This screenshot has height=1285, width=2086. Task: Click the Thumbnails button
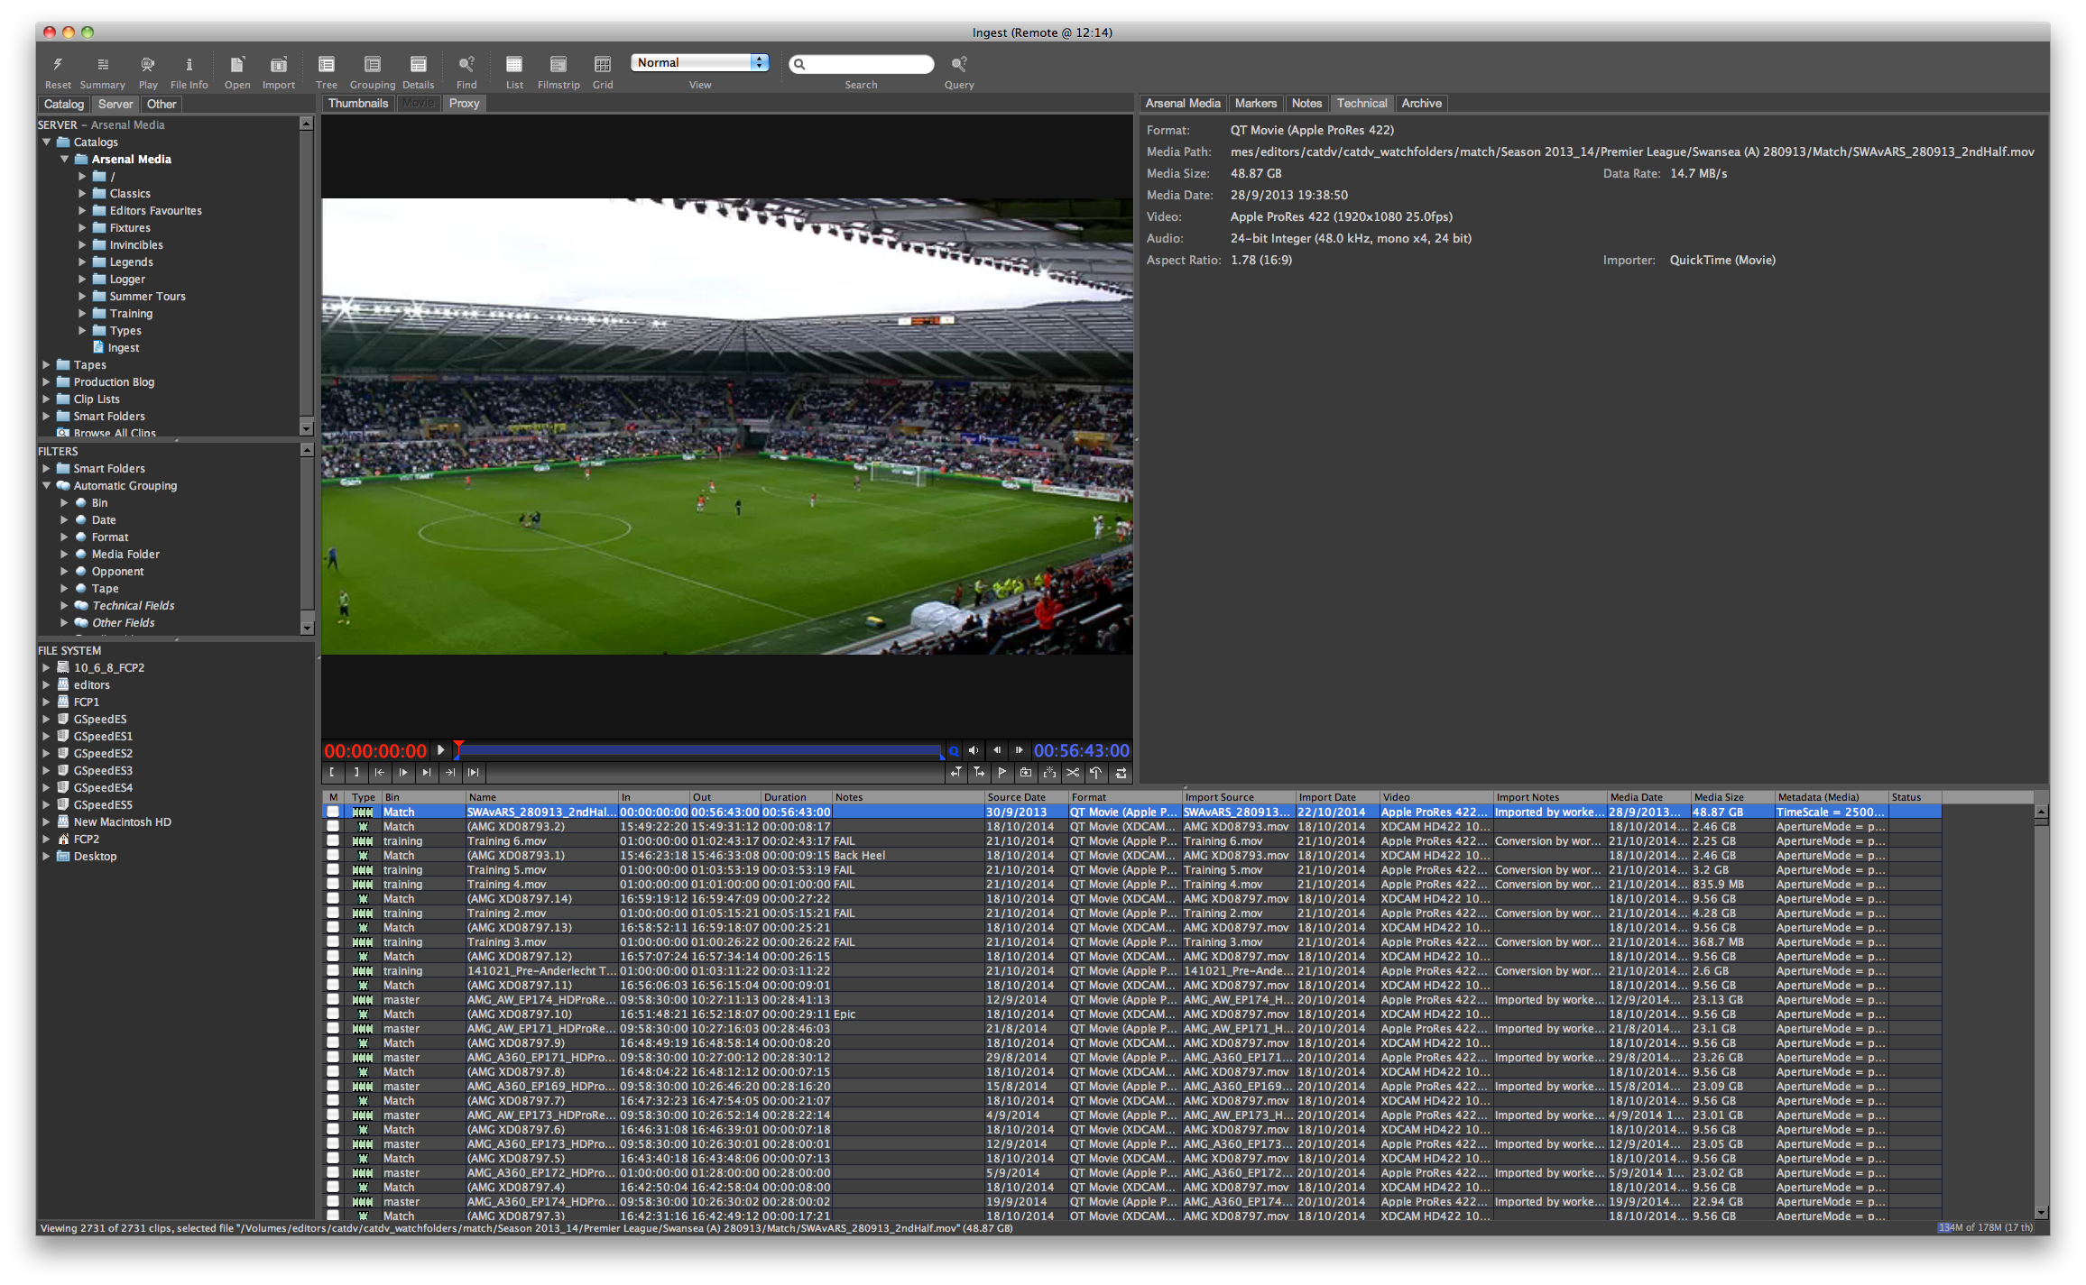coord(358,104)
